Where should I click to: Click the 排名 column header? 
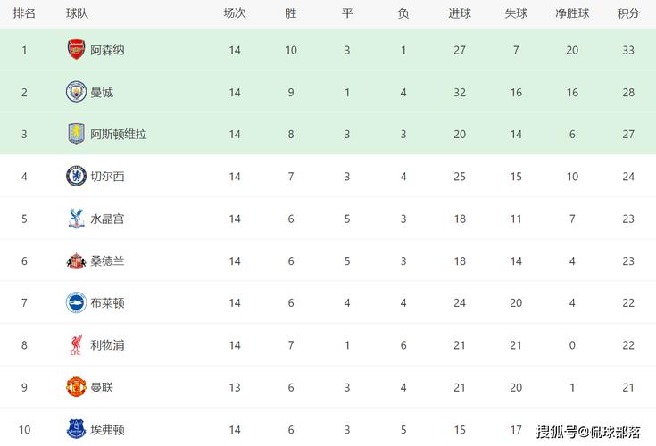click(x=24, y=13)
